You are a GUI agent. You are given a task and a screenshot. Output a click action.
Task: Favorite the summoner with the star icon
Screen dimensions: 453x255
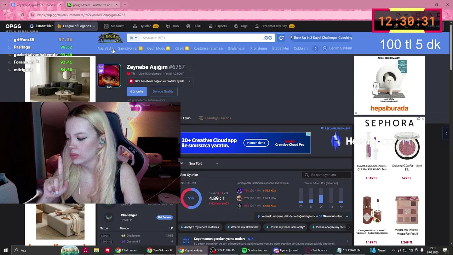click(190, 67)
